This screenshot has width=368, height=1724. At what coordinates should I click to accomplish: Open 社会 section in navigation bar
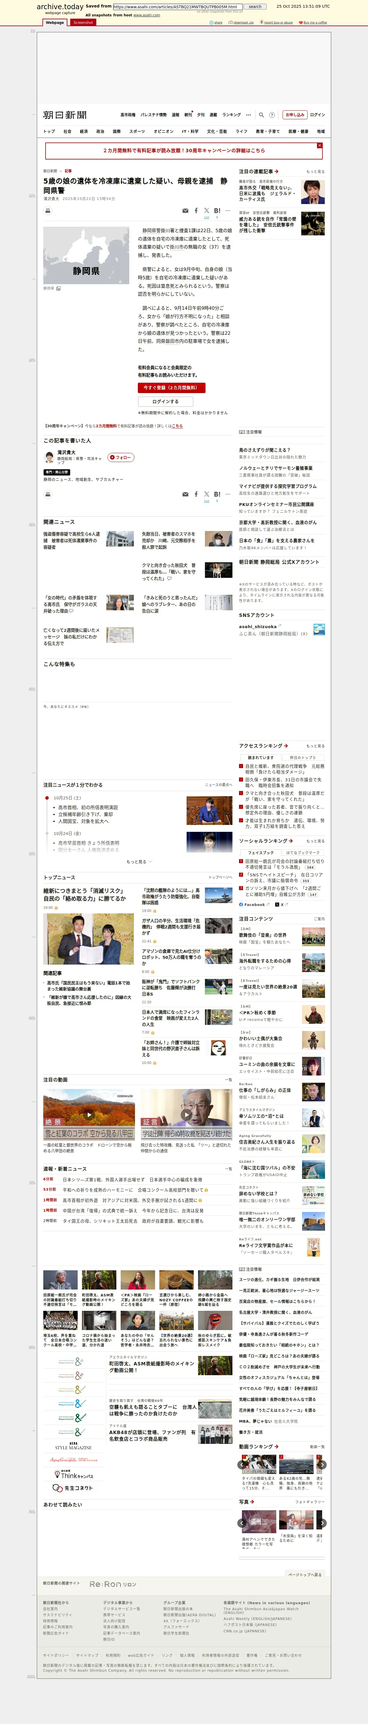[67, 131]
